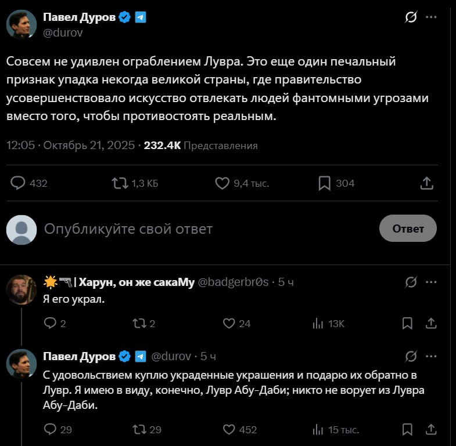This screenshot has width=456, height=446.
Task: Open Харун's profile avatar picture
Action: [21, 289]
